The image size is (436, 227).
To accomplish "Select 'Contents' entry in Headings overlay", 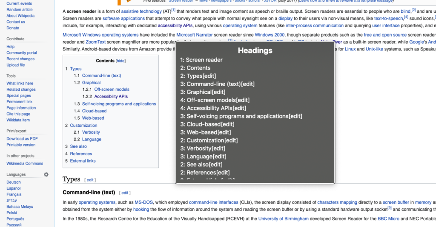I will pos(195,68).
